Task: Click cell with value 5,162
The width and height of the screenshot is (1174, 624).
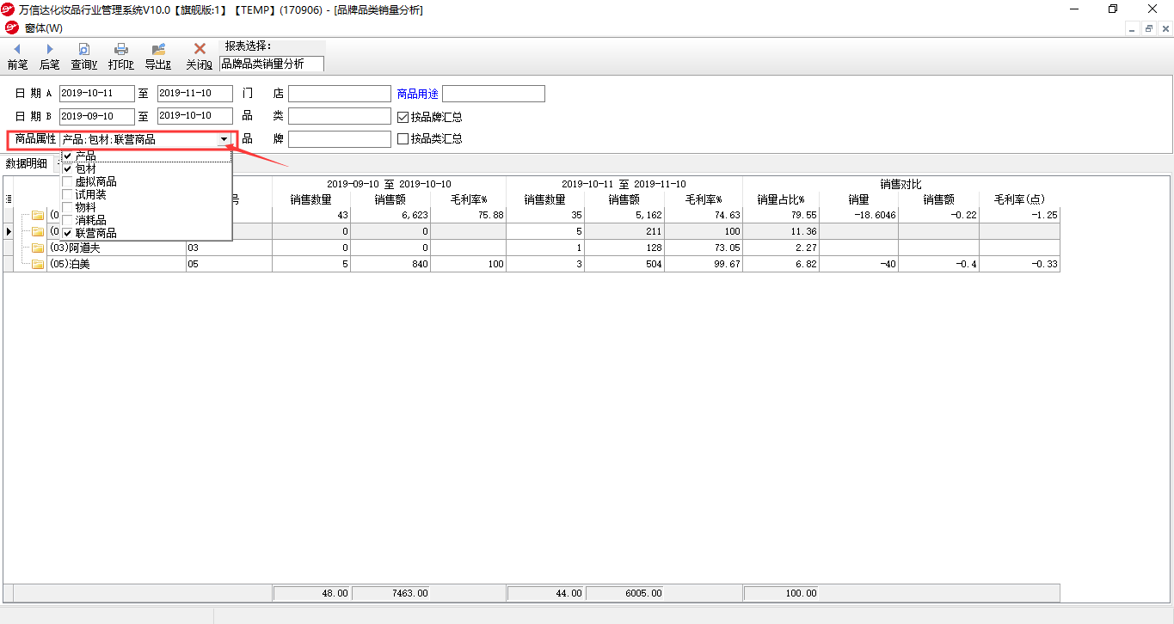Action: click(x=625, y=216)
